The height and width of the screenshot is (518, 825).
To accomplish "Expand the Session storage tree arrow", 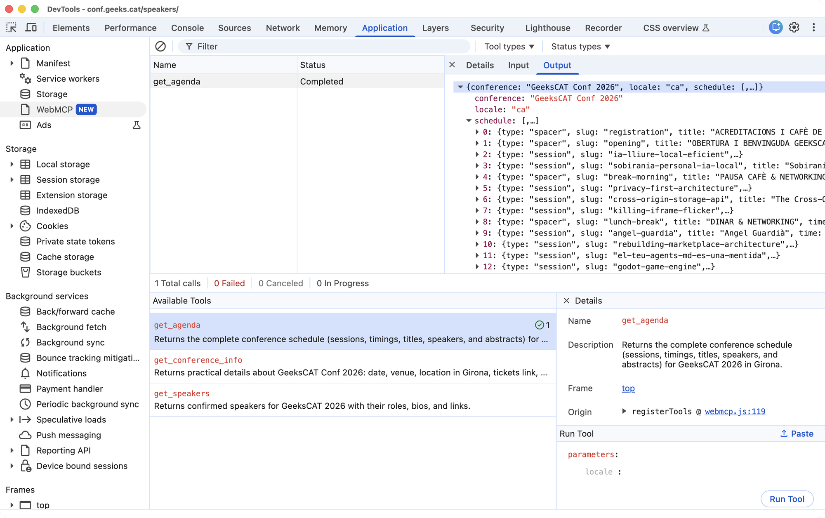I will pos(12,179).
